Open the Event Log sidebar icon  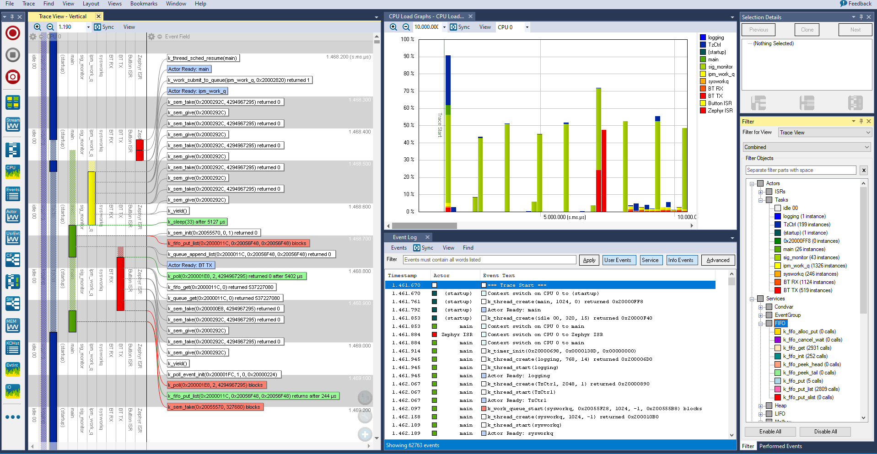(x=13, y=193)
